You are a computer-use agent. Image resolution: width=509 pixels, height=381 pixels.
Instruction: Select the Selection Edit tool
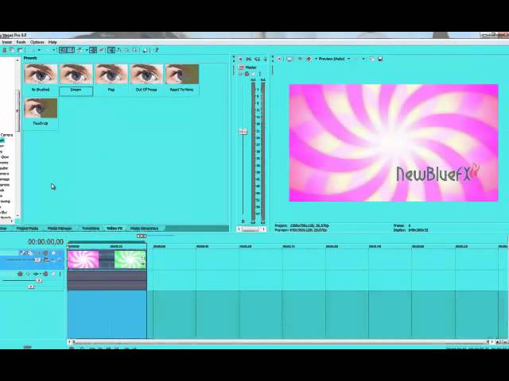[126, 50]
